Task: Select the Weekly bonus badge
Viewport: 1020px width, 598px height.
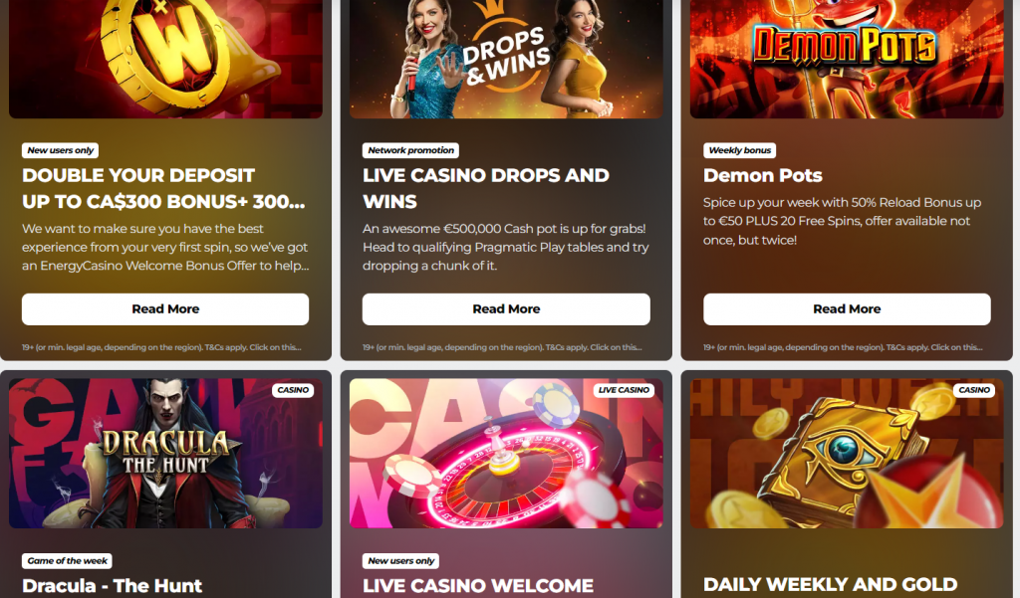Action: [740, 150]
